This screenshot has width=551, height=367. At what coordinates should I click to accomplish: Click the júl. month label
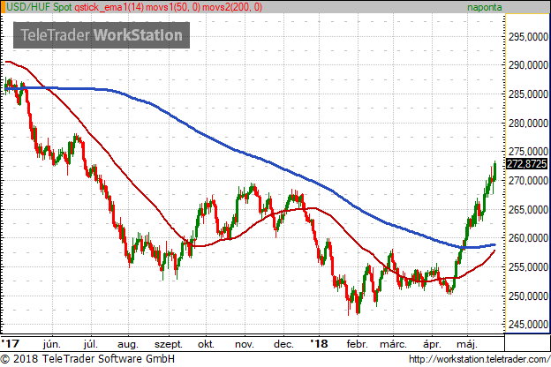point(91,344)
